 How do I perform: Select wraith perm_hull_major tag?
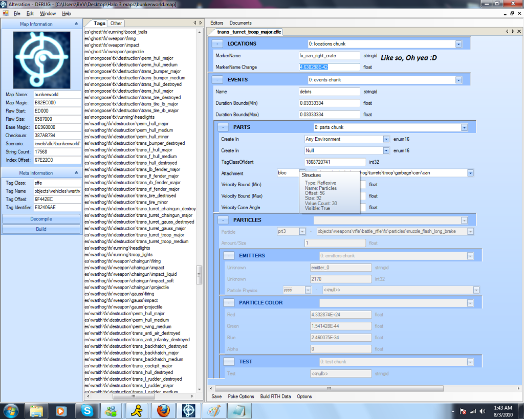tap(124, 314)
